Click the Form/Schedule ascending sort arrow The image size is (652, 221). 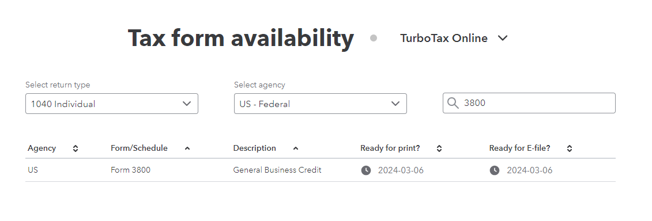(x=187, y=148)
